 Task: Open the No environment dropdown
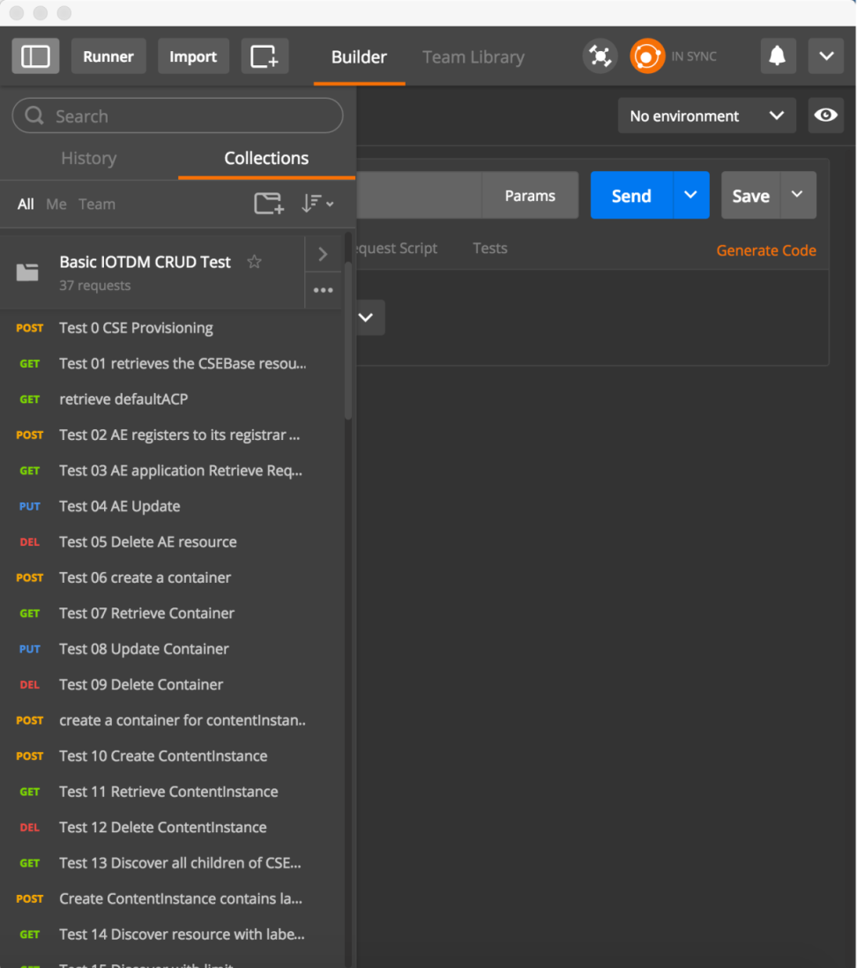click(706, 115)
